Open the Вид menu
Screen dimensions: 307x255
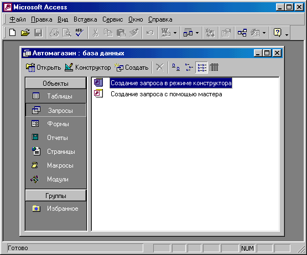63,19
